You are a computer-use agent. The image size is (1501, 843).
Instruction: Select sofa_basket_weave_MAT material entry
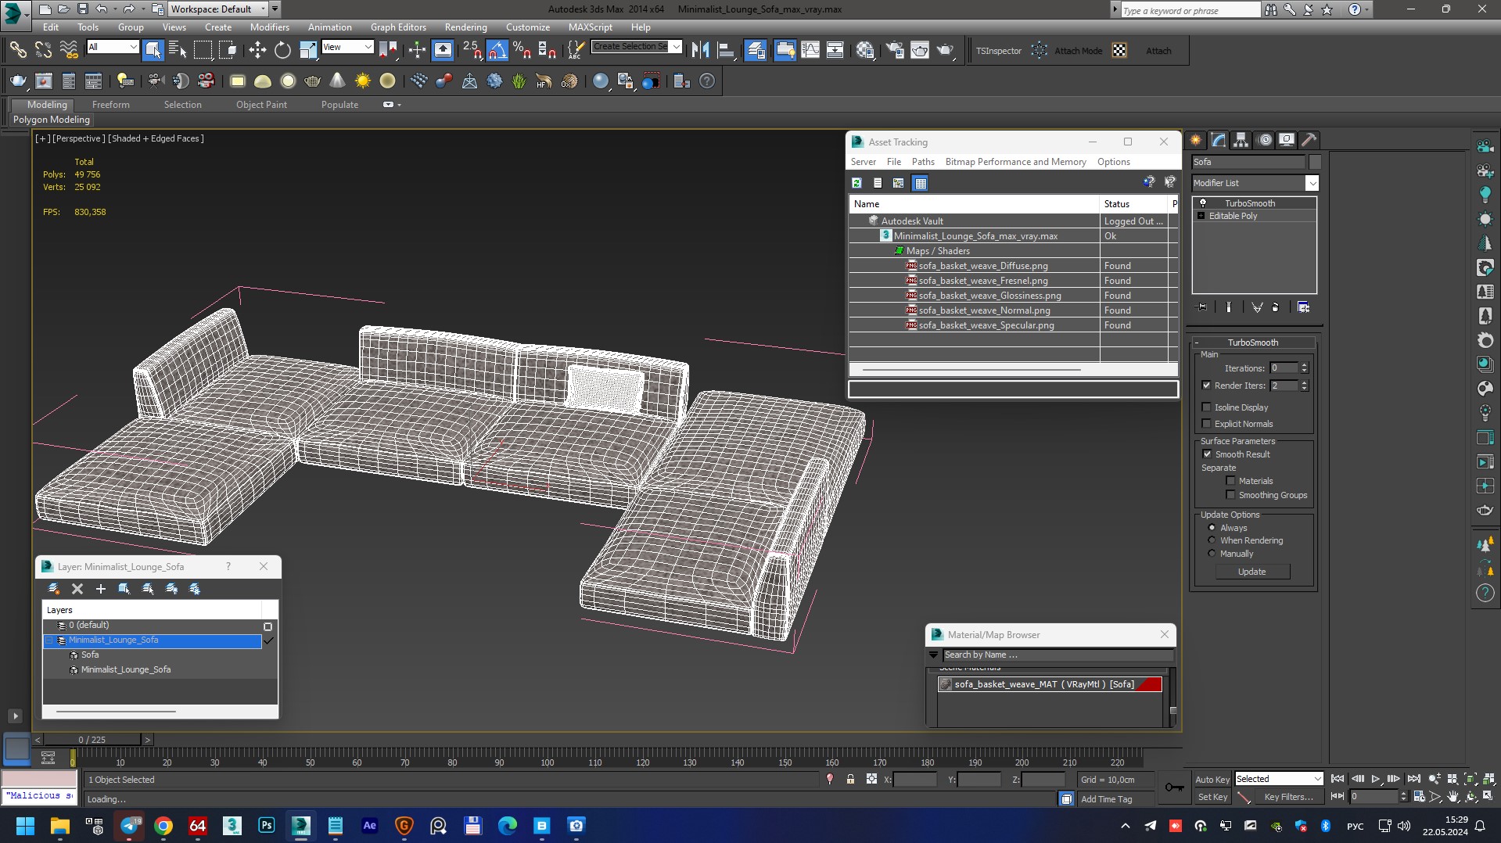pos(1050,684)
